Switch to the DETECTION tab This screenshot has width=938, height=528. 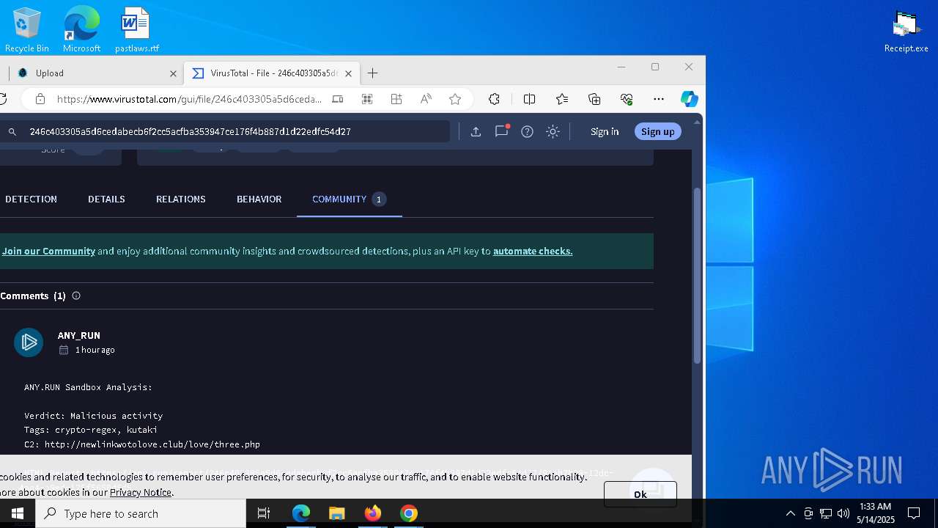(x=31, y=199)
